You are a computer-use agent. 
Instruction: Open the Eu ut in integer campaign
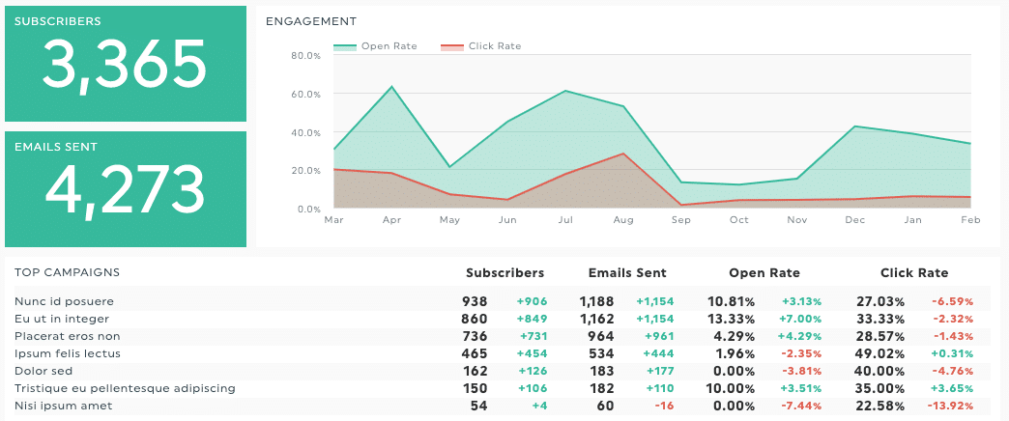pos(62,319)
